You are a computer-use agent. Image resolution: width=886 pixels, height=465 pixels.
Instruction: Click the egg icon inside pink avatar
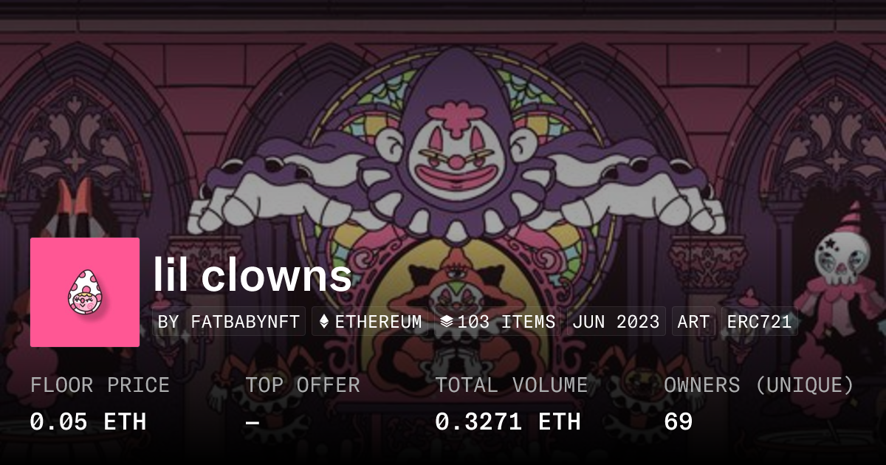coord(85,293)
